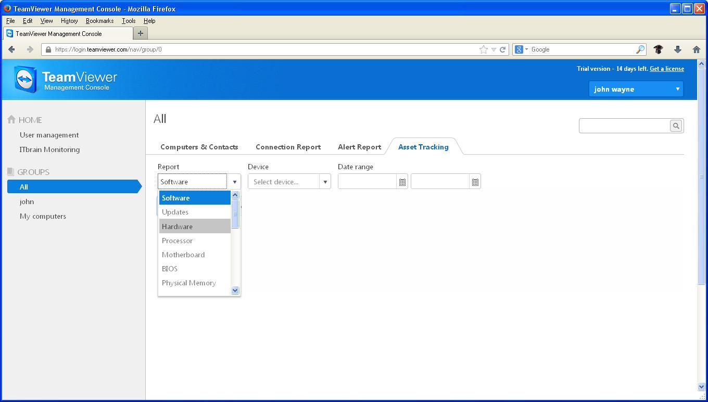Click the graduation cap toolbar icon
Viewport: 708px width, 402px height.
pyautogui.click(x=659, y=49)
